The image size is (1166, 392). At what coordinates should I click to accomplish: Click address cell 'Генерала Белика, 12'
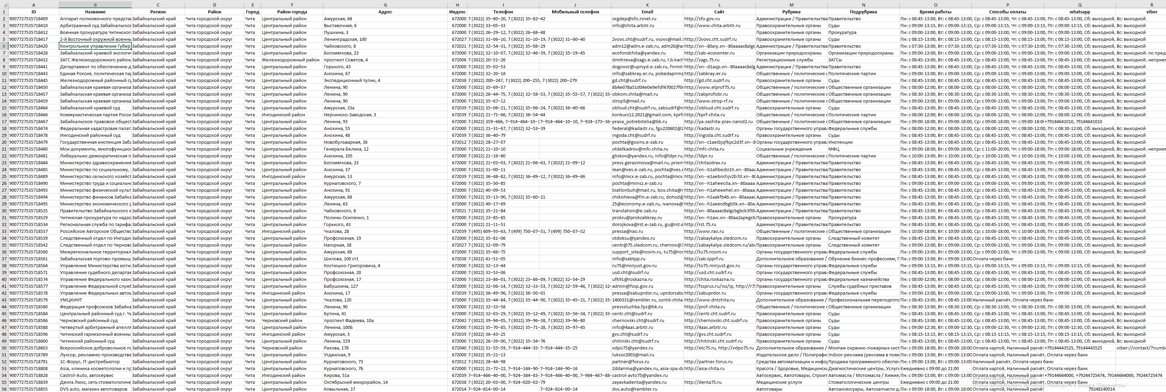click(x=385, y=149)
